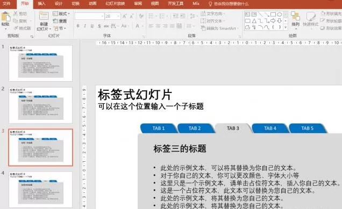This screenshot has height=209, width=342.
Task: Click the 告诉我你想要做什么 search box
Action: pyautogui.click(x=229, y=4)
